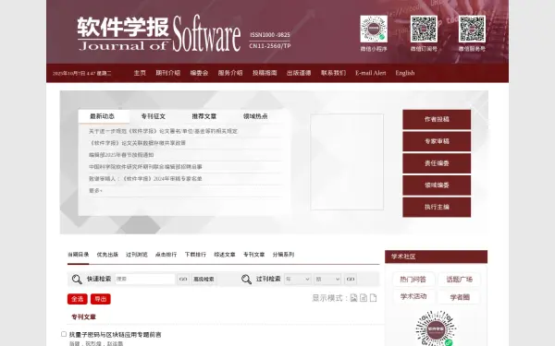Click the 专刊文章 section heading
This screenshot has width=555, height=346.
83,317
